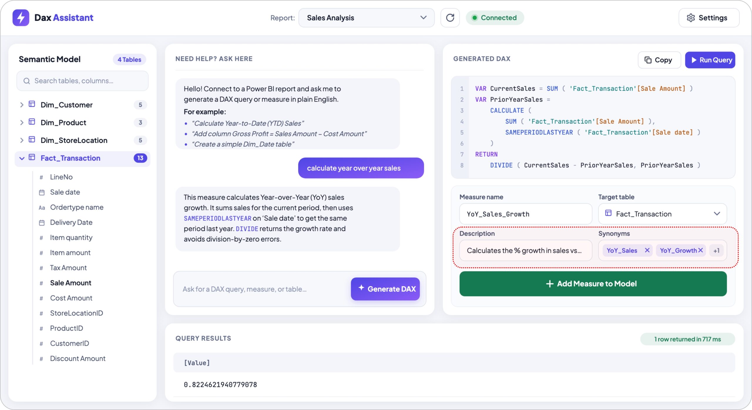Click the Aa text icon for Ordertype name
The height and width of the screenshot is (410, 752).
42,208
